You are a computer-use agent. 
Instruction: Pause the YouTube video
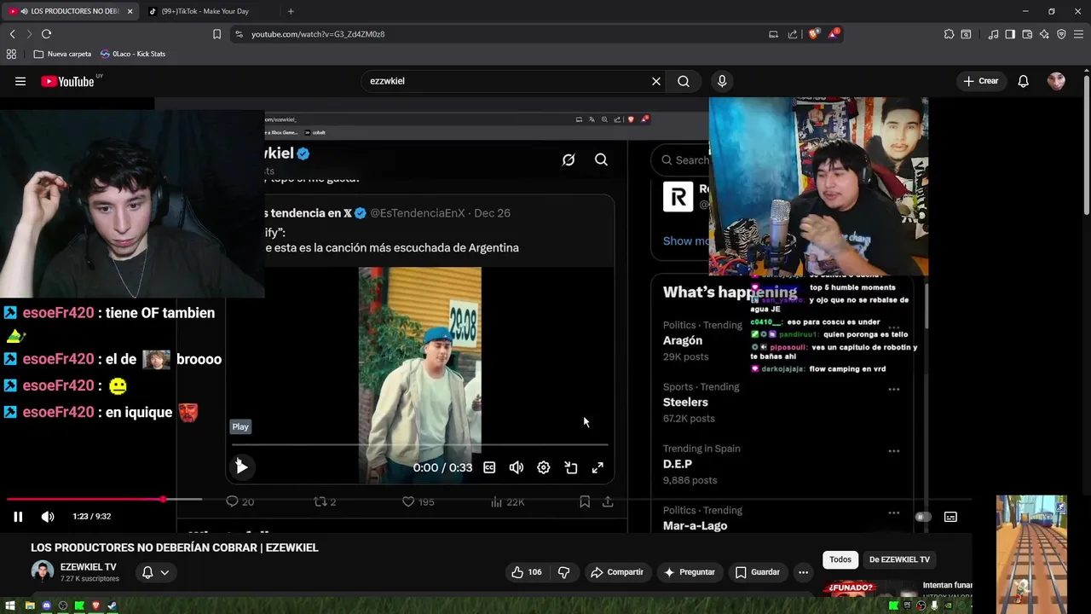pos(18,516)
